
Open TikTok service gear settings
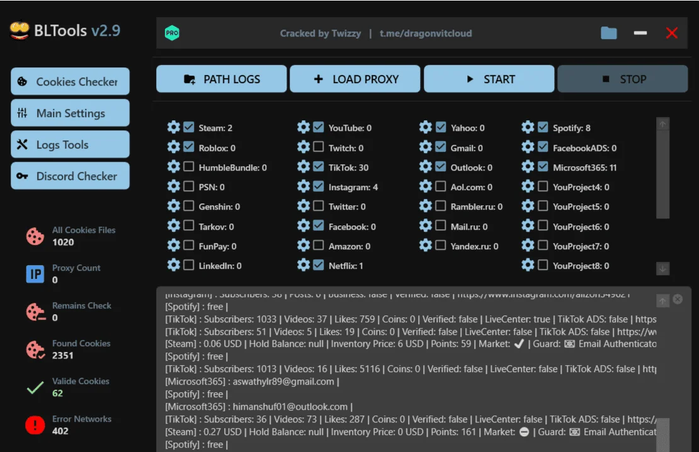coord(304,167)
